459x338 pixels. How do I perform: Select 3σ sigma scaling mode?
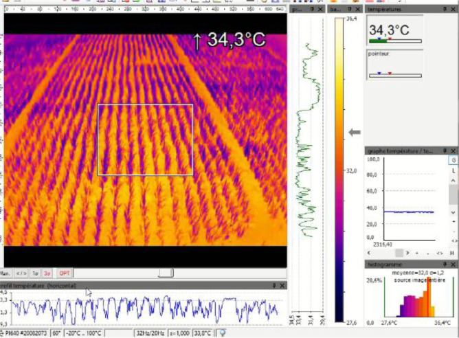pos(47,273)
